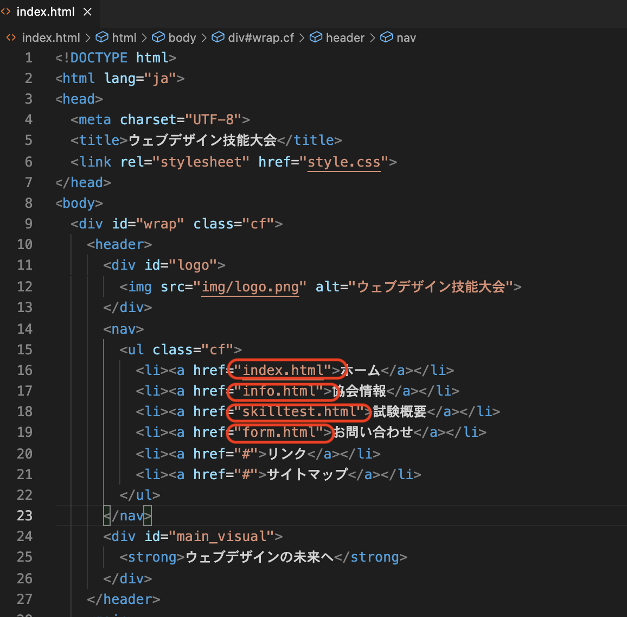Click the cube icon beside div#wrap.cf

click(218, 37)
